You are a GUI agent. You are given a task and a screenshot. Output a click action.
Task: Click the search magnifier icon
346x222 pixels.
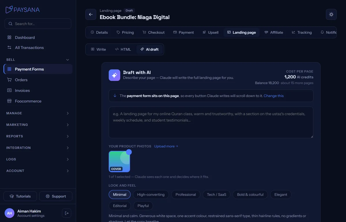click(x=11, y=24)
